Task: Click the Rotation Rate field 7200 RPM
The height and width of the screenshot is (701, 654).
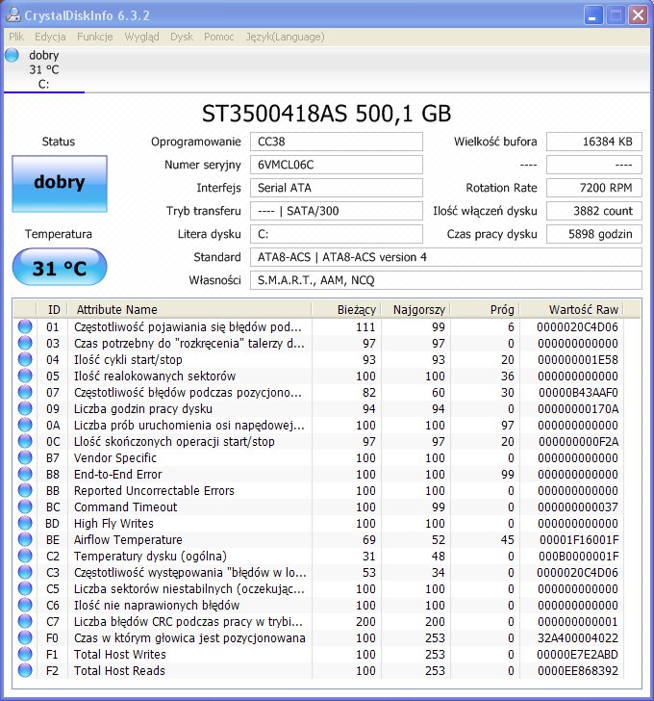Action: (594, 188)
